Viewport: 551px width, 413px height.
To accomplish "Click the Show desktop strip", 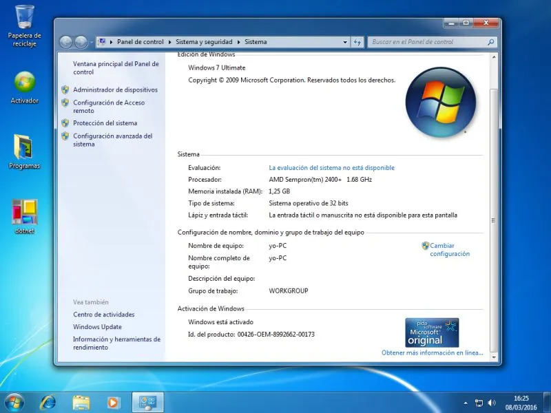I will point(547,403).
